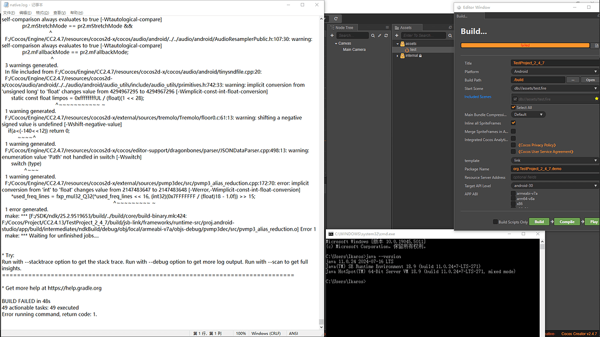Click the plus icon in Assets panel

click(x=397, y=36)
